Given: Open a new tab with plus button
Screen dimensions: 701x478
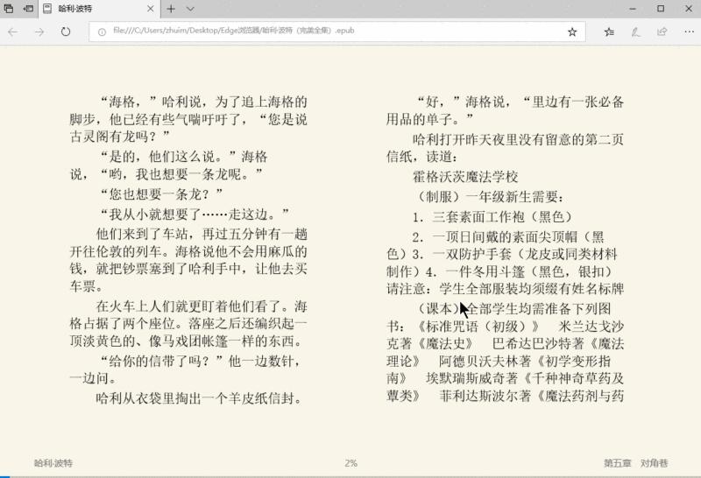Looking at the screenshot, I should (x=171, y=9).
